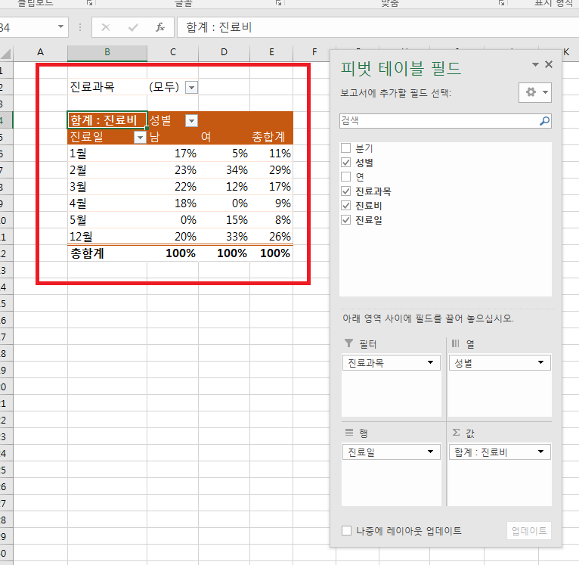Click the magnifier icon in field search box
The image size is (579, 565).
(544, 121)
